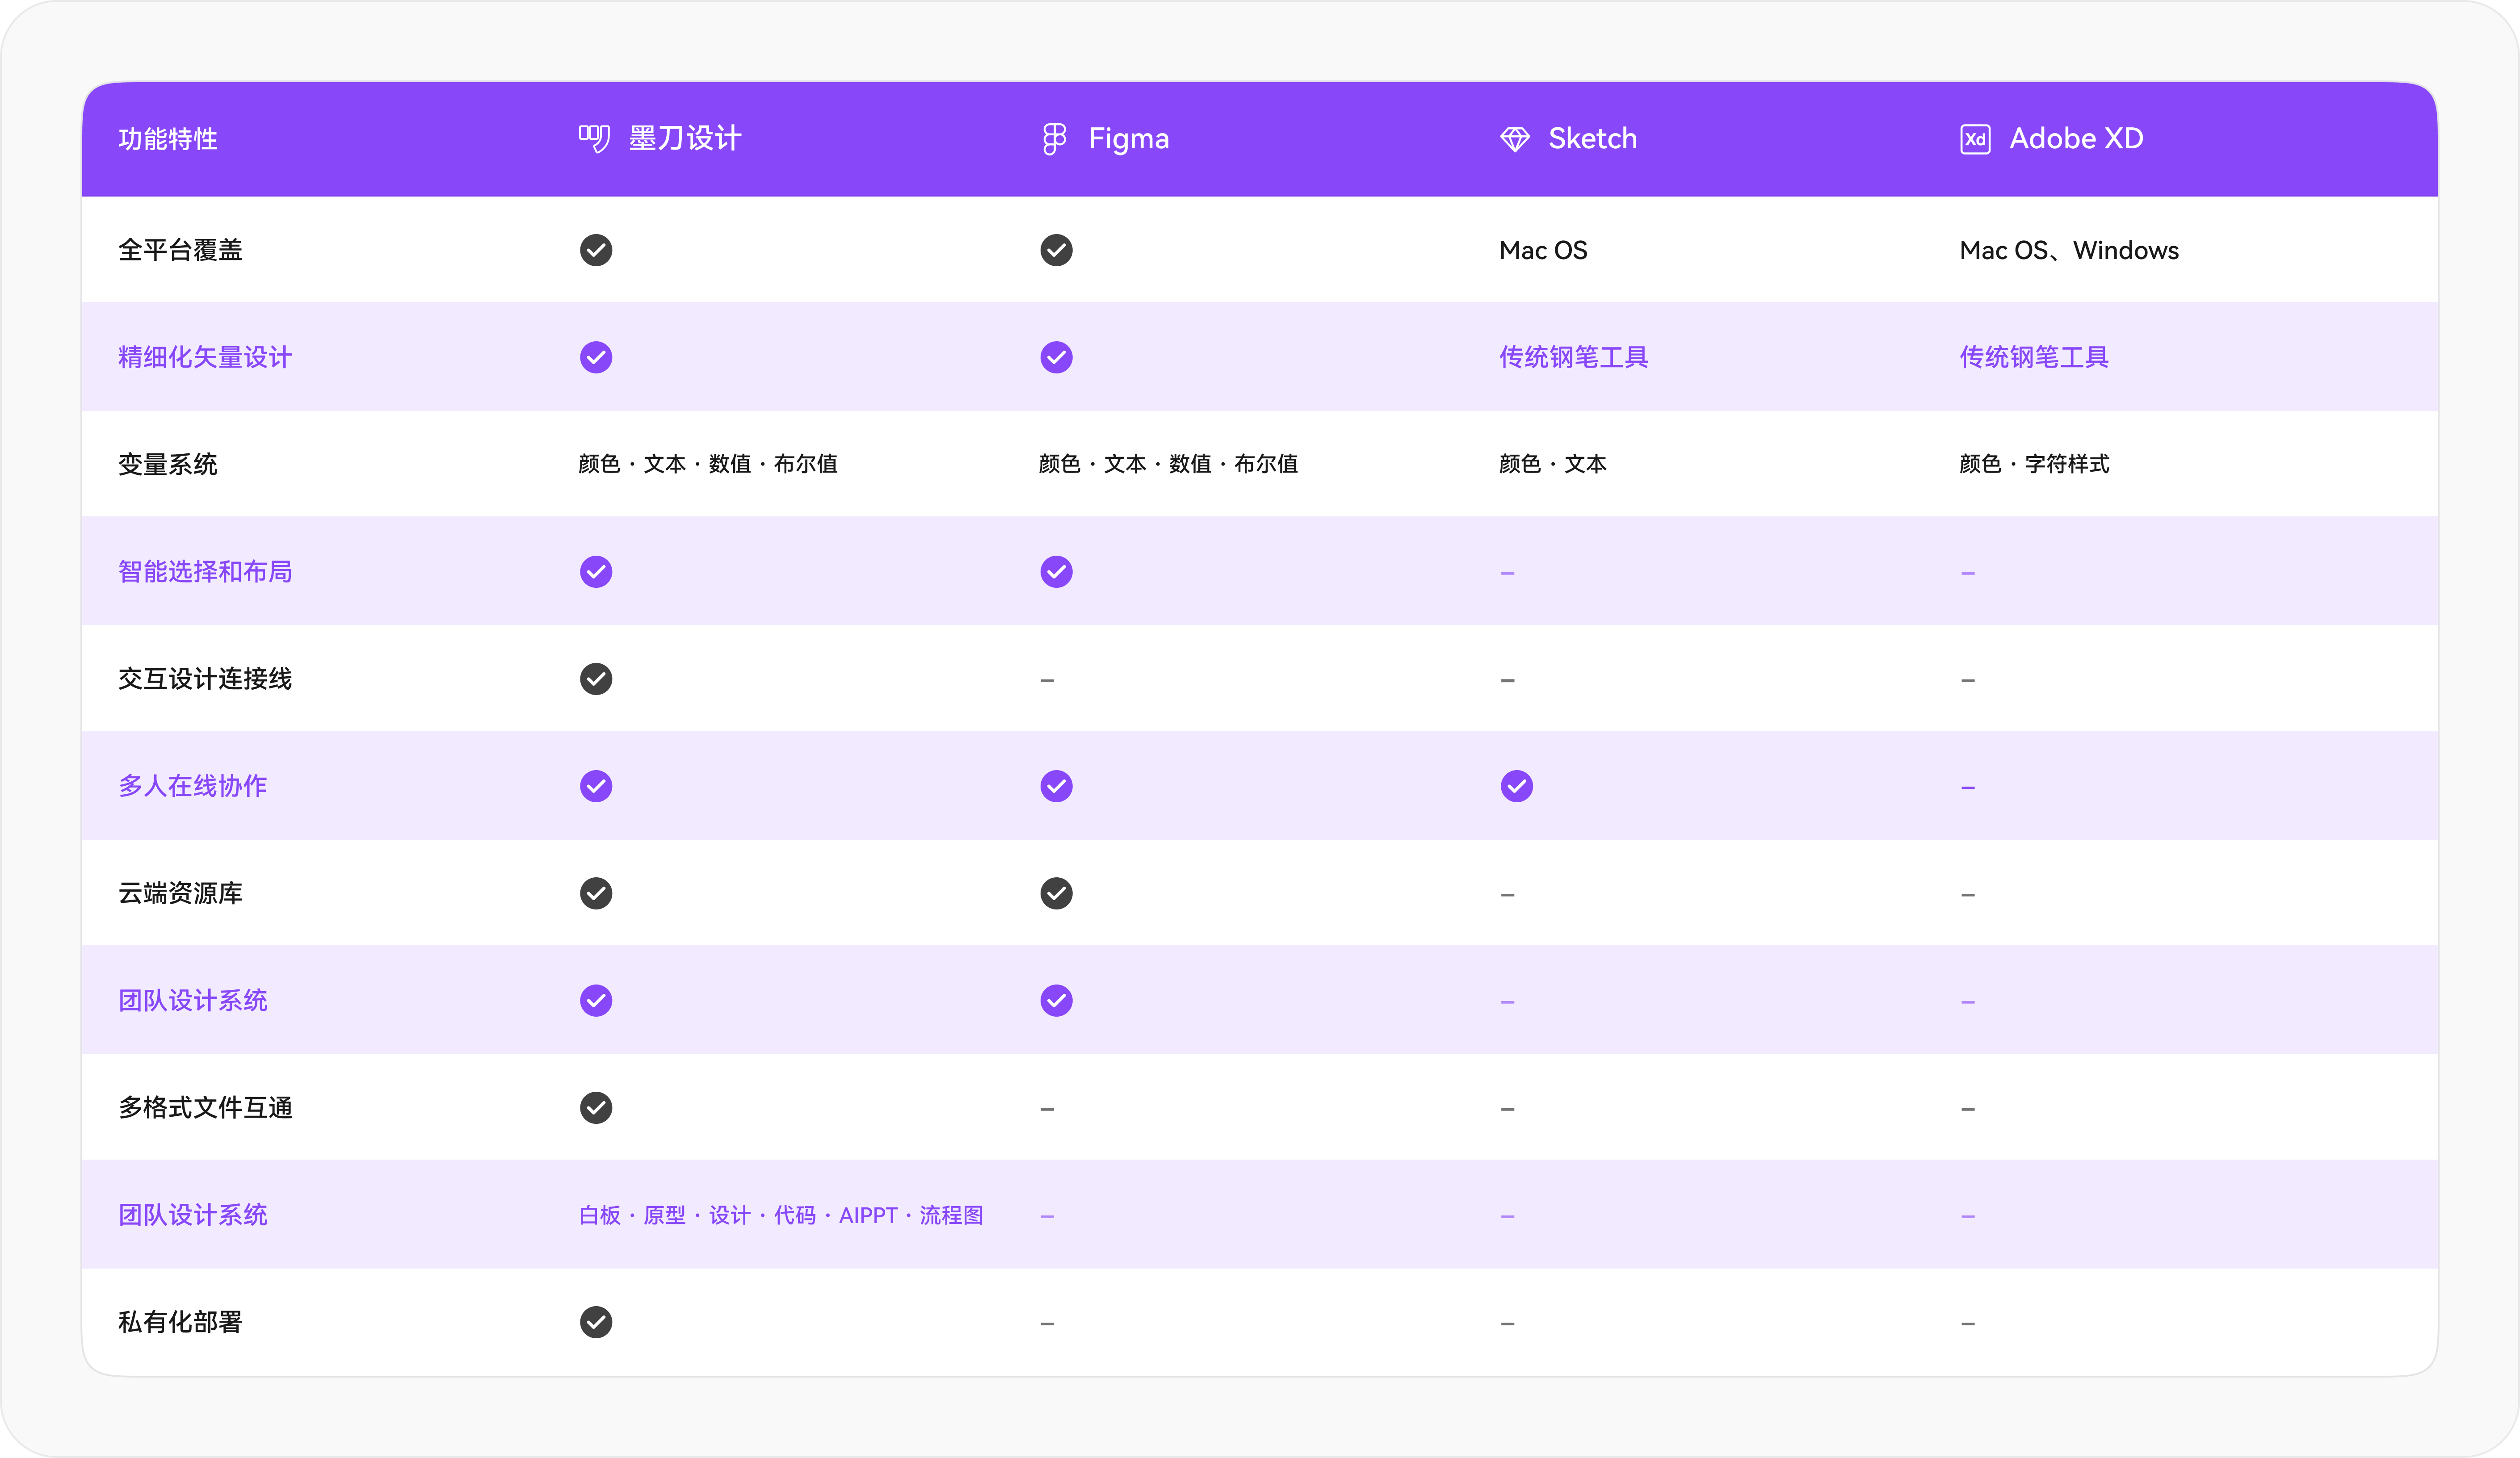
Task: Click the Sketch diamond icon
Action: click(1515, 139)
